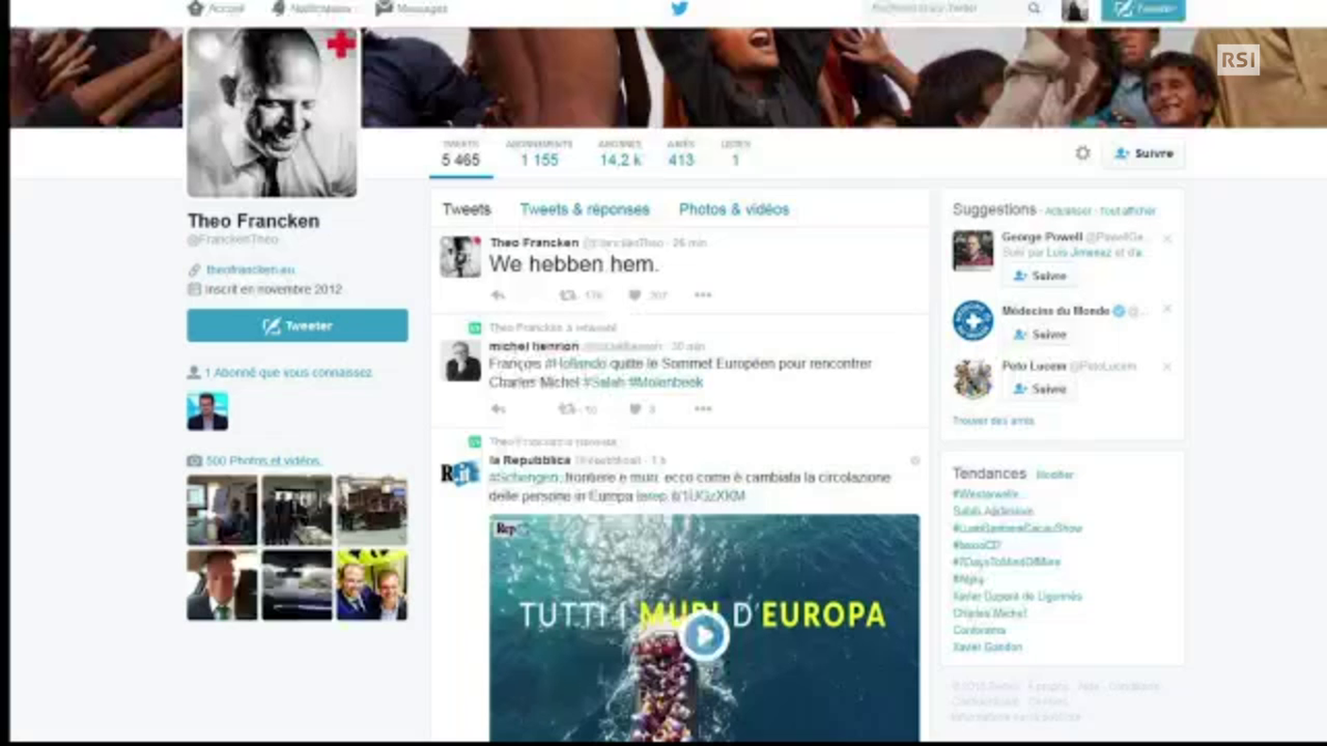Open Theo Francken's large profile photo
Screen dimensions: 1327x746
[x=272, y=112]
